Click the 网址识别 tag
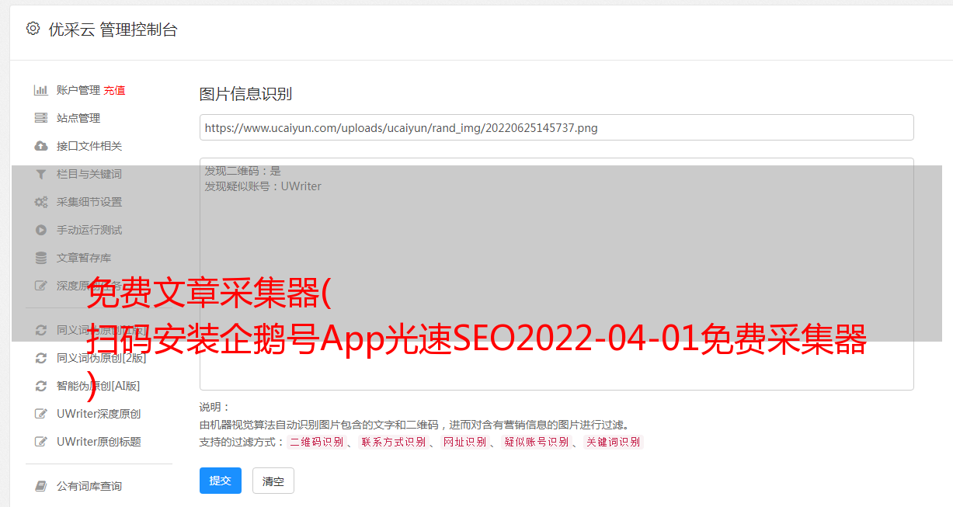The image size is (953, 507). pos(464,442)
